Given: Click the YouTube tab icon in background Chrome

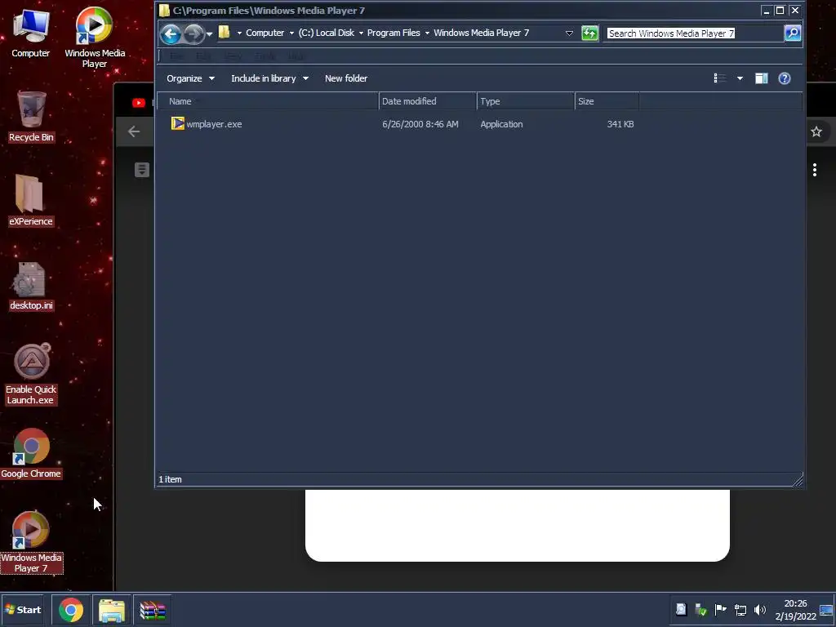Looking at the screenshot, I should point(139,102).
